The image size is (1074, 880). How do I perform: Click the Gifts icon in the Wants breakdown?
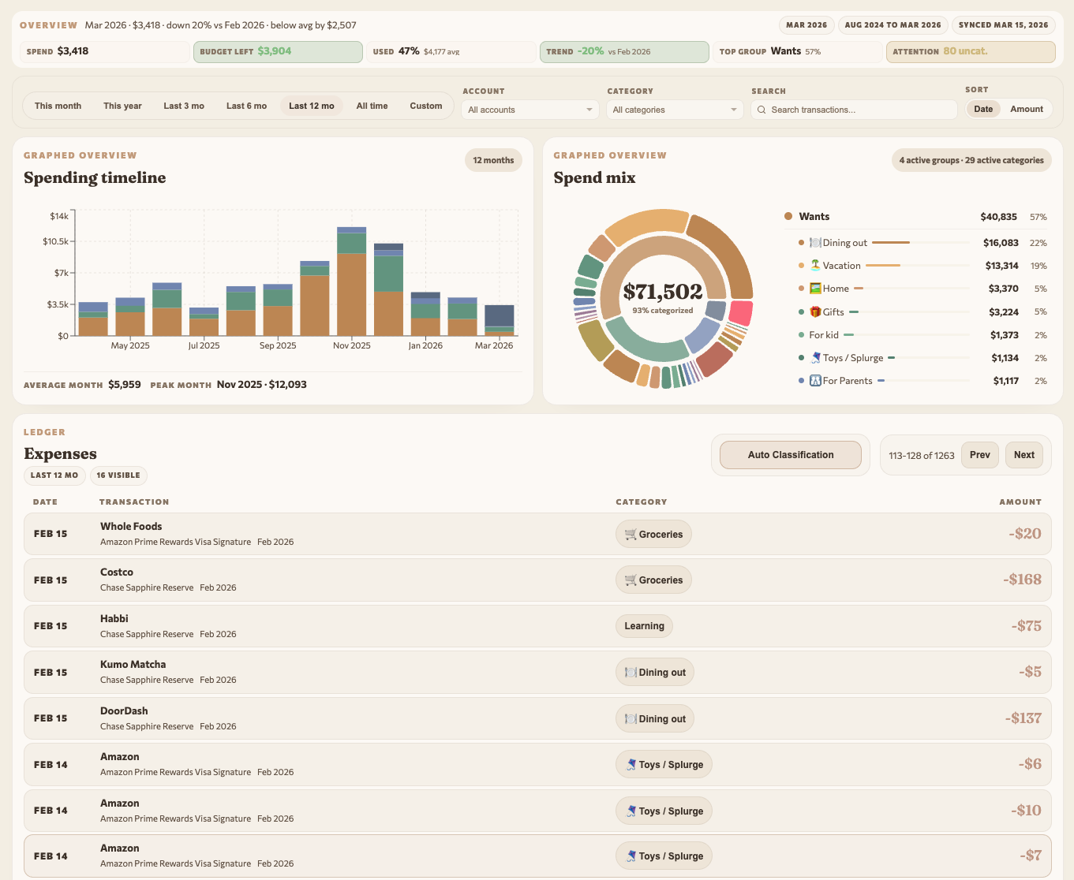coord(816,311)
